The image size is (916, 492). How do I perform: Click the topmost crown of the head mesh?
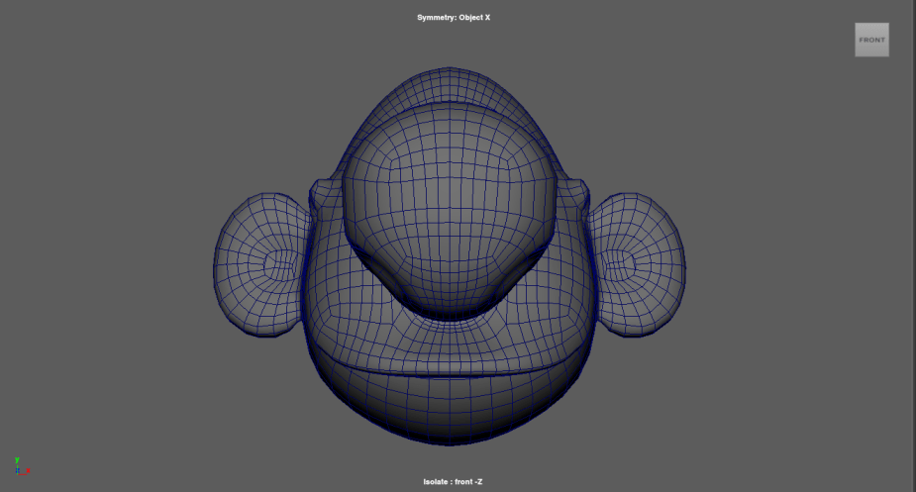(453, 81)
